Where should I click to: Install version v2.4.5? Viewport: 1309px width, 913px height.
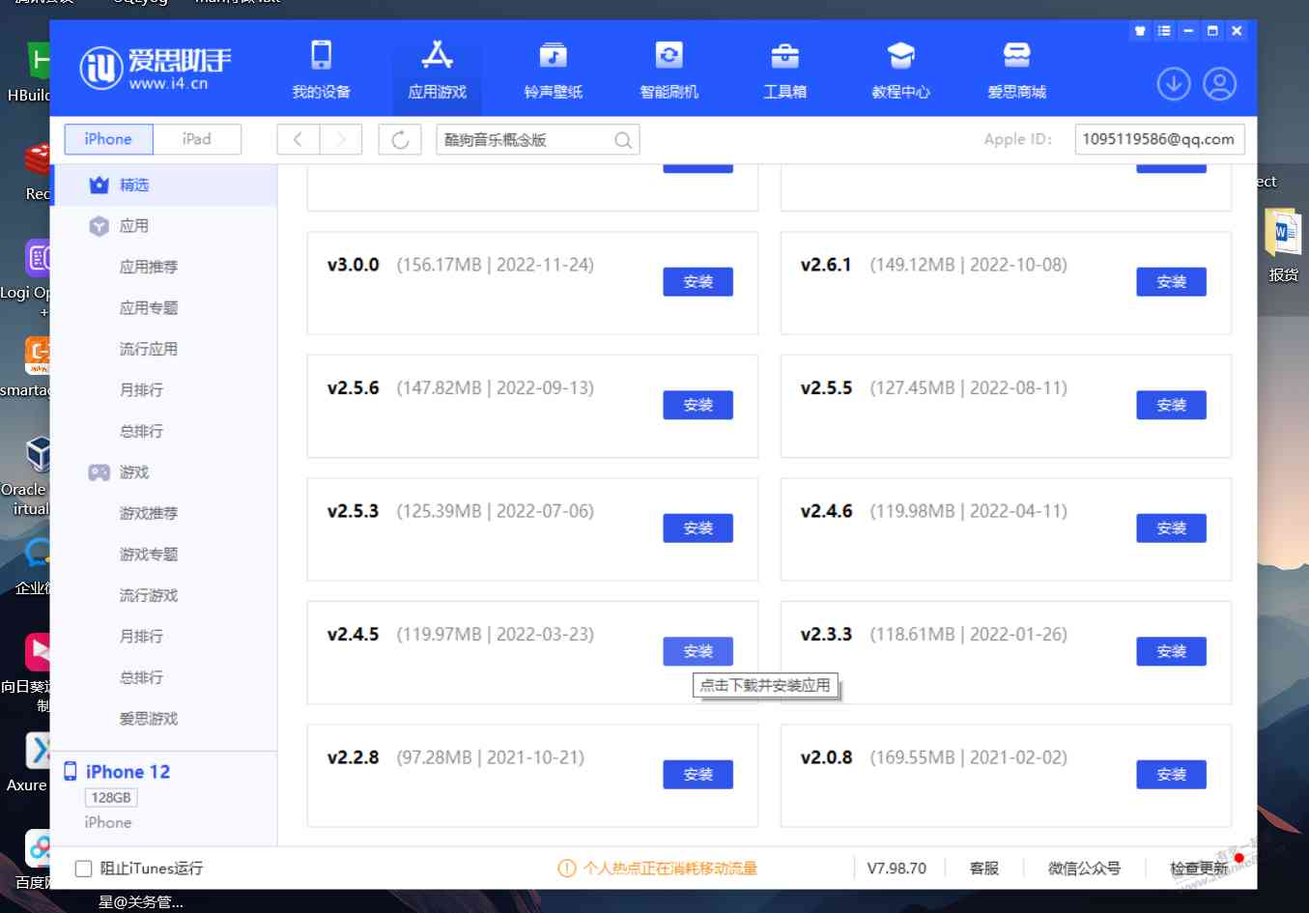point(697,651)
